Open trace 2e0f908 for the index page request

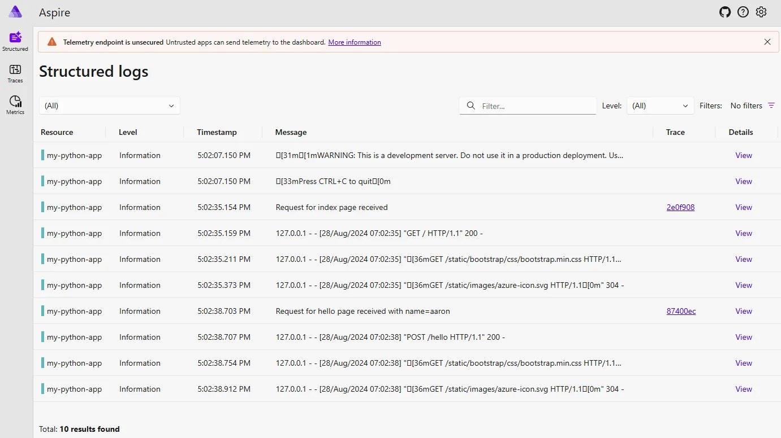[x=680, y=207]
